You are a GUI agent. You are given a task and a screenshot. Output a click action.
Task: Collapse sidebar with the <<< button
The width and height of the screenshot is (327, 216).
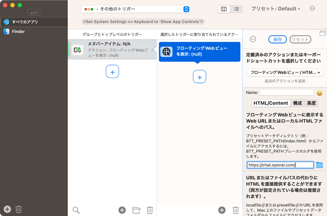[34, 13]
